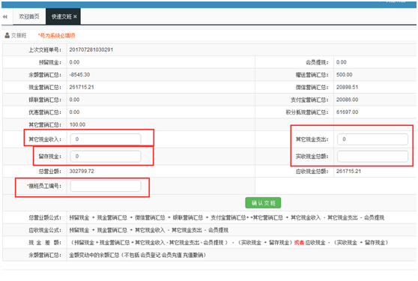Select the 快速交班 tab
Image resolution: width=418 pixels, height=281 pixels.
pos(63,16)
